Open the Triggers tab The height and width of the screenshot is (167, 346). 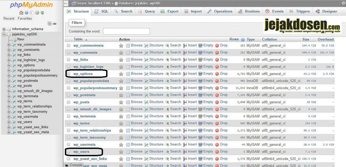pyautogui.click(x=300, y=11)
